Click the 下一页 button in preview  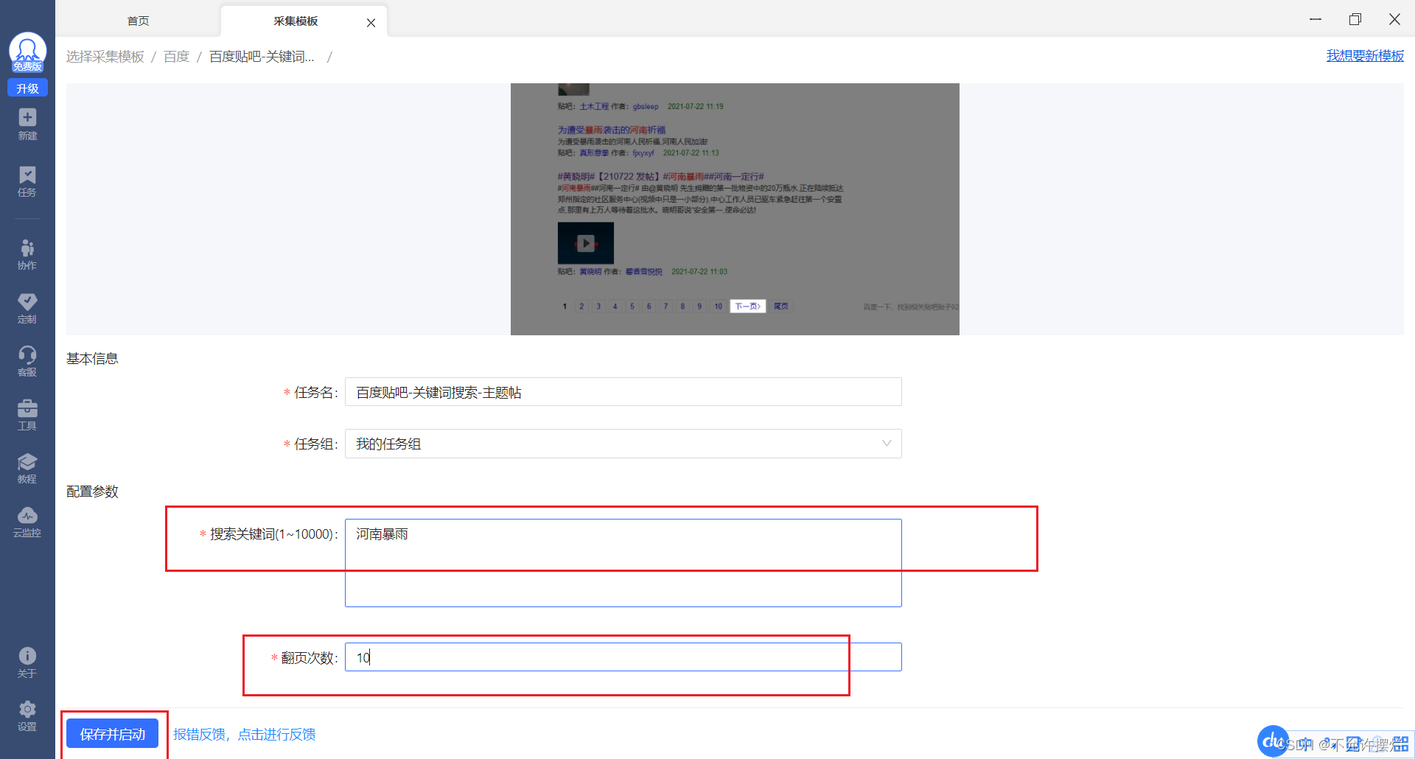(747, 306)
